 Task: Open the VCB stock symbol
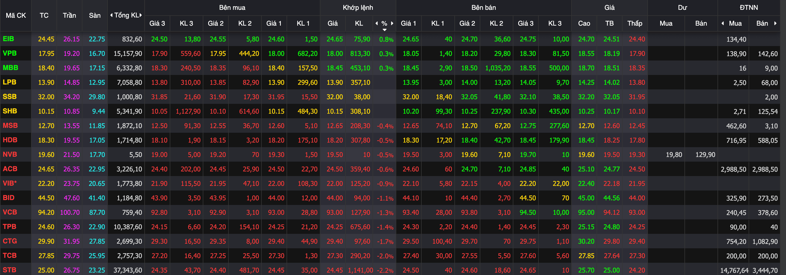point(10,212)
